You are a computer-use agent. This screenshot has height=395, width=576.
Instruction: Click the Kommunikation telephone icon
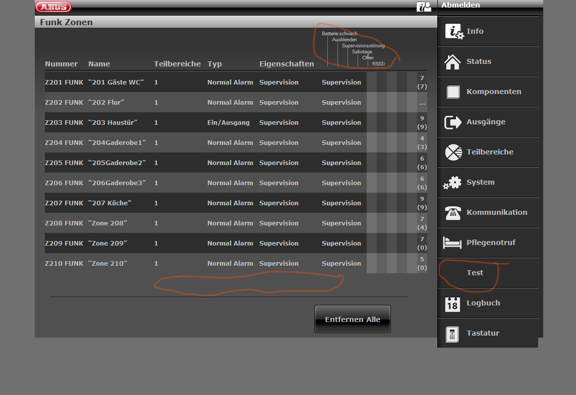(x=452, y=213)
